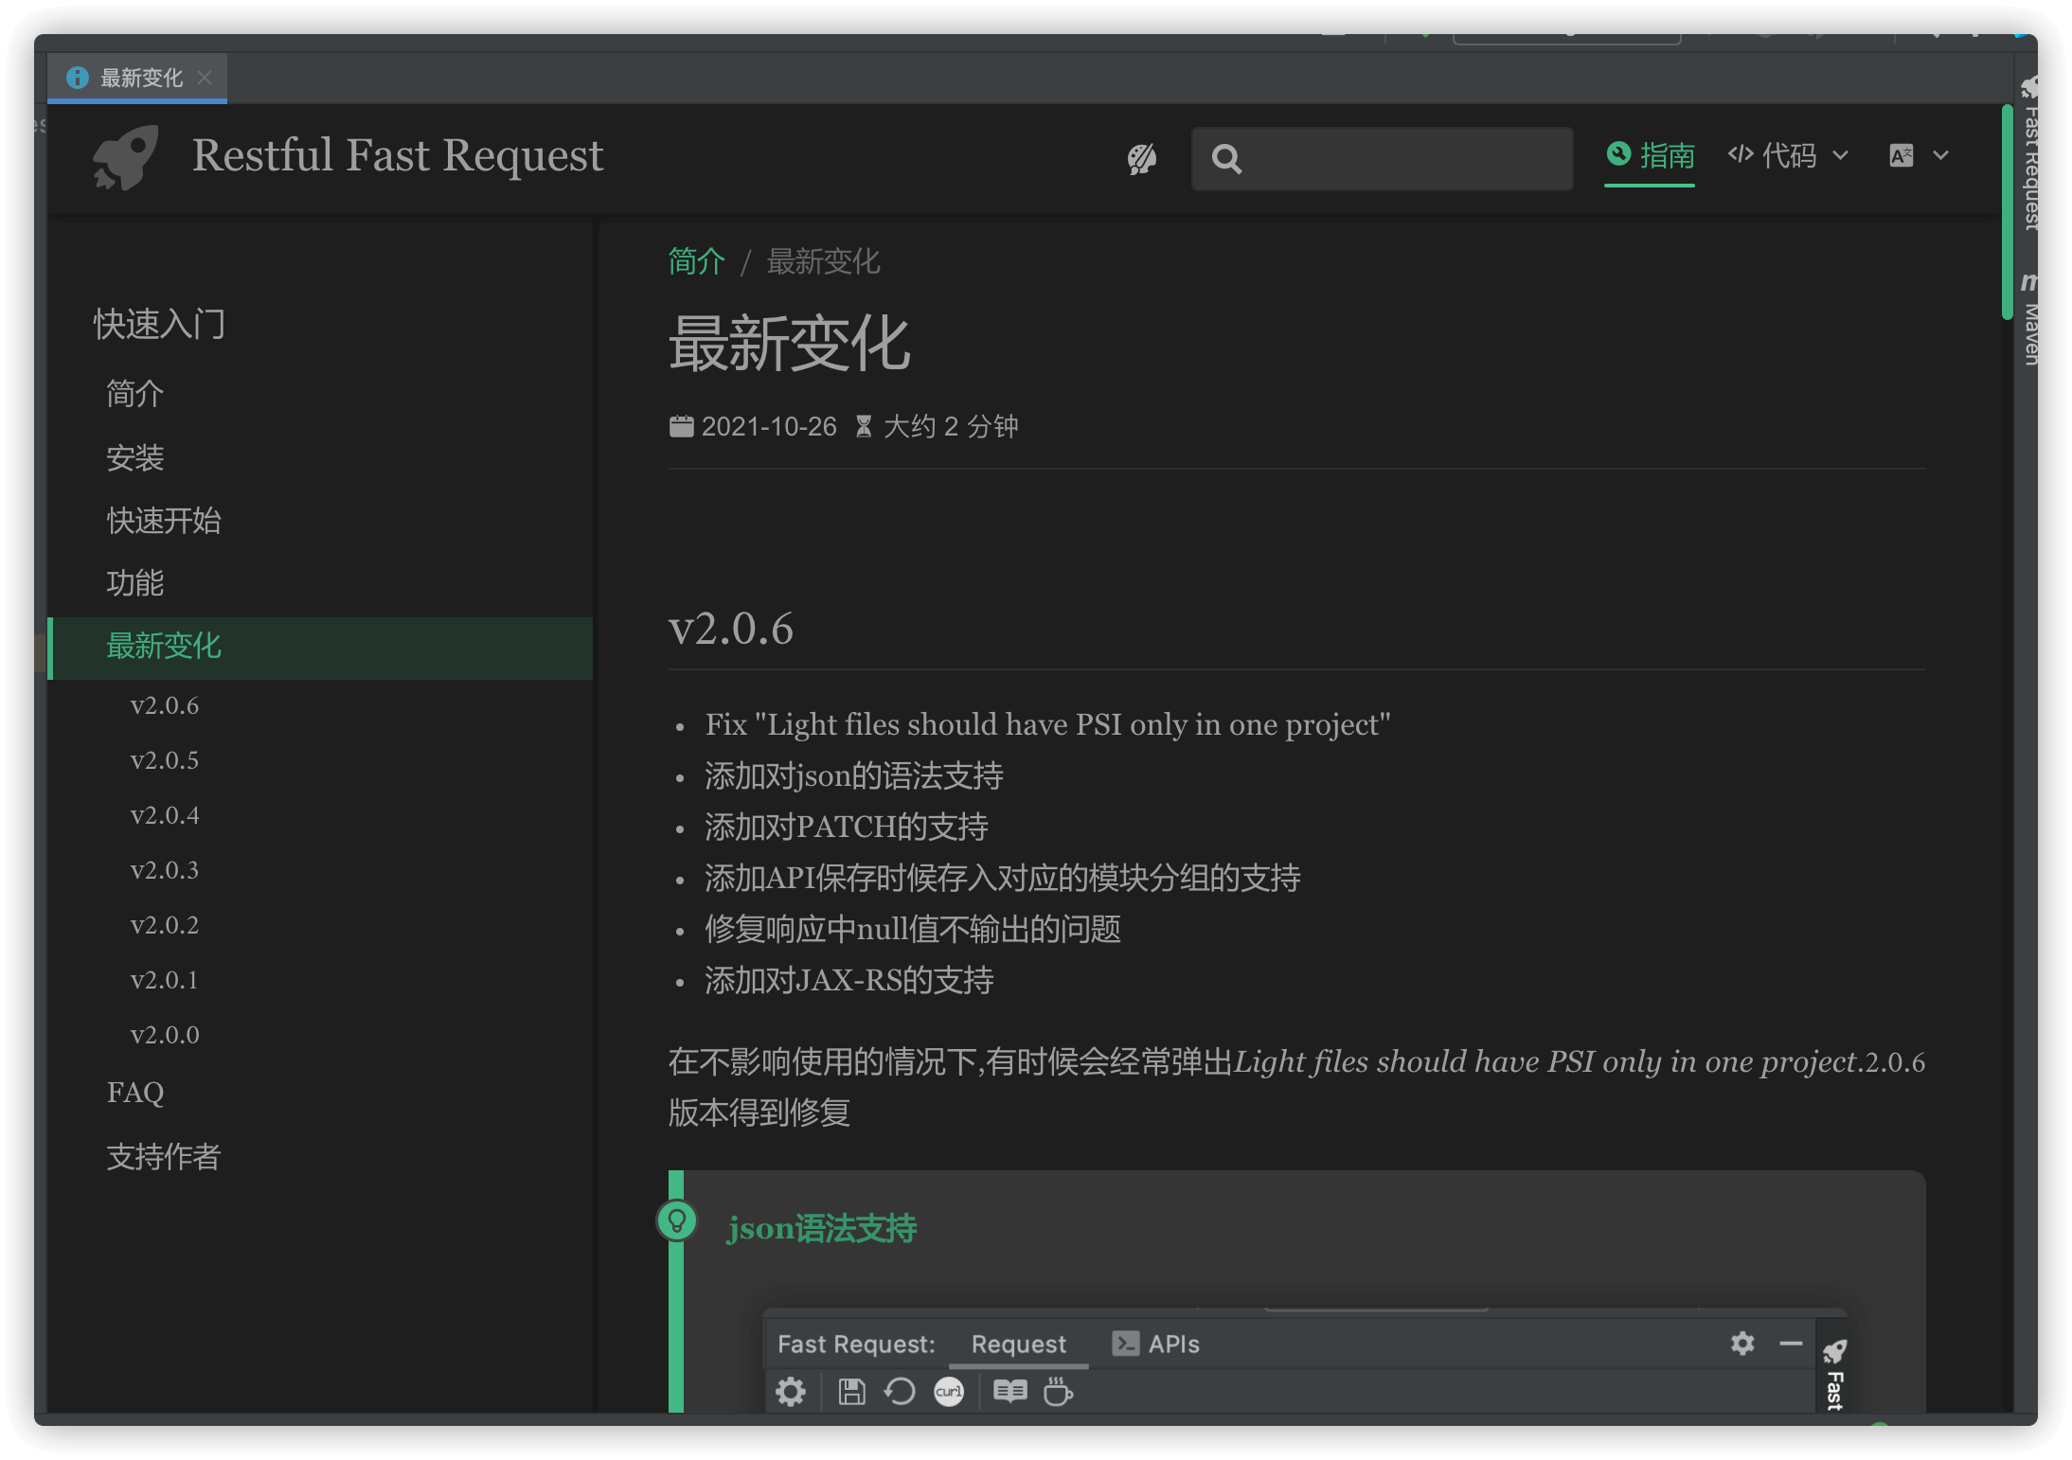This screenshot has width=2072, height=1460.
Task: Close the 最新变化 editor tab
Action: (205, 78)
